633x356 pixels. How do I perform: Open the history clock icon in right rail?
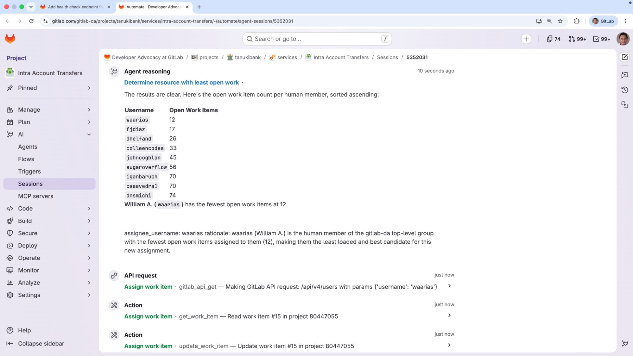tap(625, 90)
